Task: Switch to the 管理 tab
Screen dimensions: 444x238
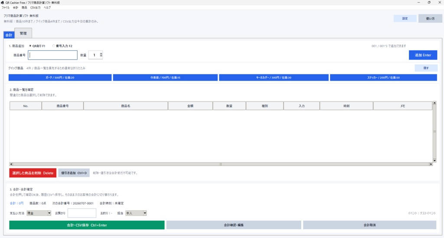Action: click(23, 33)
